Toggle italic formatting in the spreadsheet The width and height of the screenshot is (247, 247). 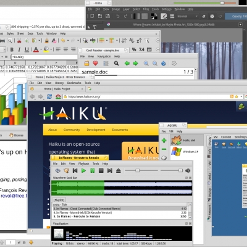19,49
